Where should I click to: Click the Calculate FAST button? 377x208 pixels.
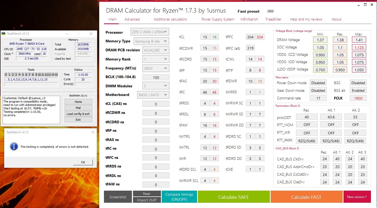[306, 197]
